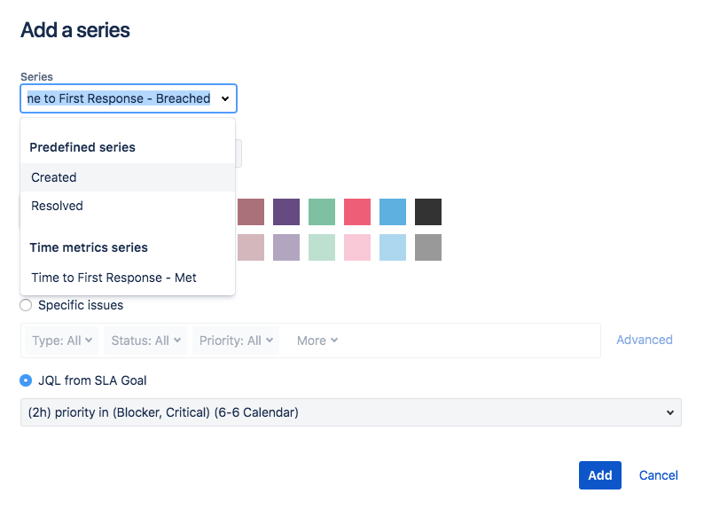
Task: Cancel adding the series
Action: [x=658, y=475]
